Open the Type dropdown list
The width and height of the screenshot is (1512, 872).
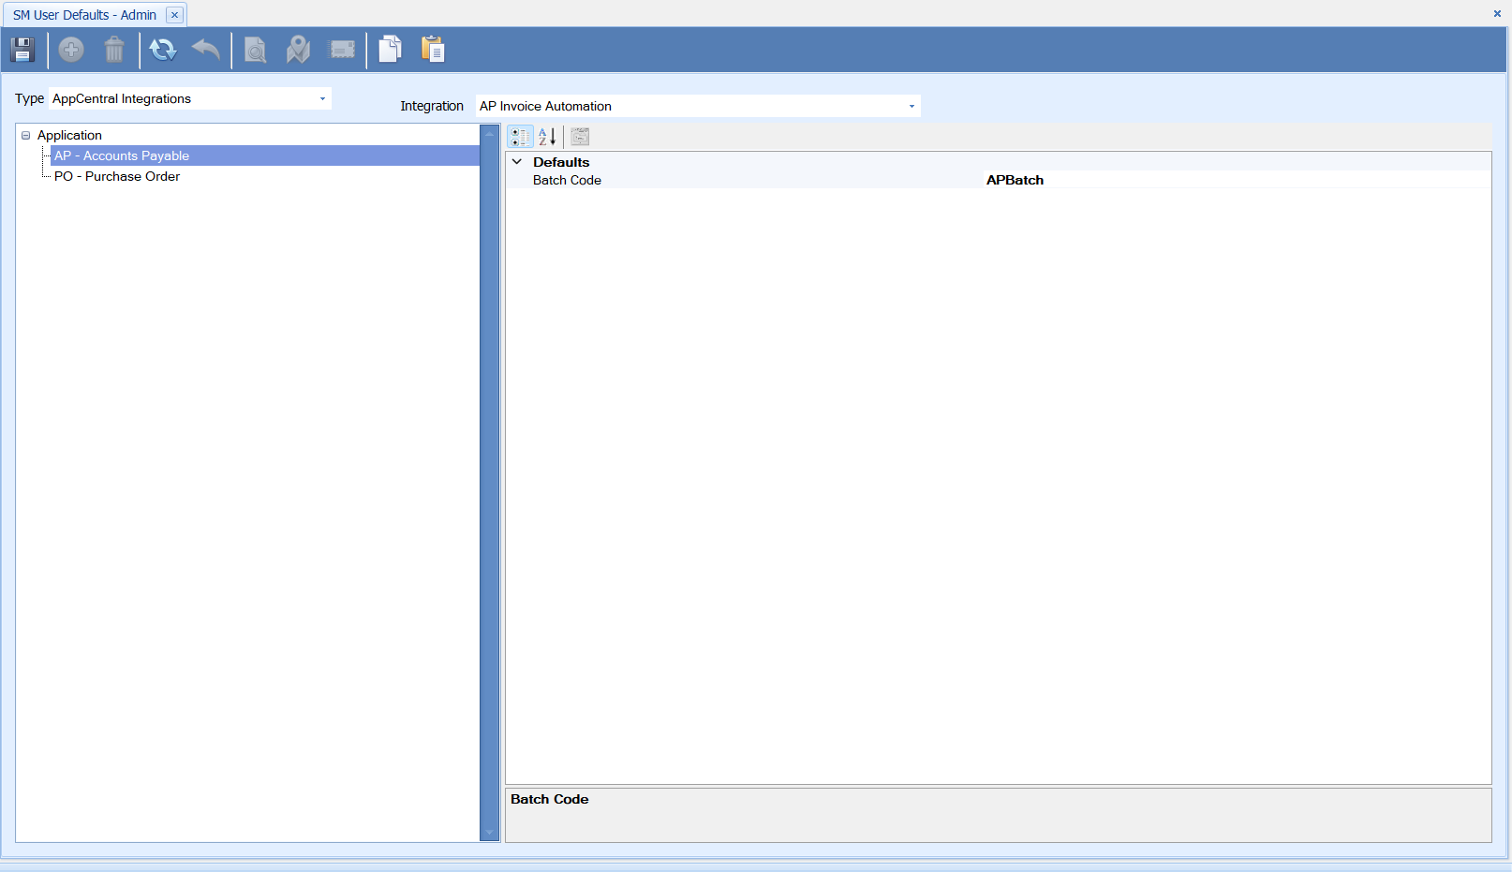(322, 99)
